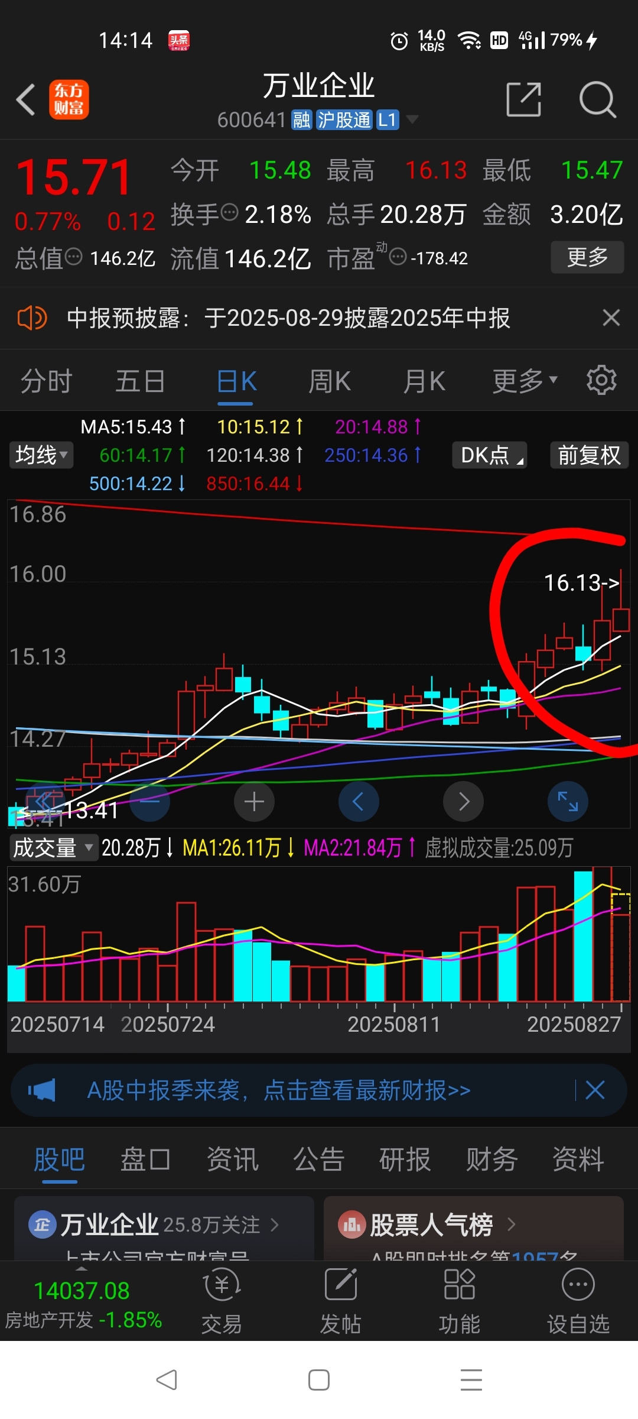The height and width of the screenshot is (1419, 638).
Task: Switch to 分时 chart tab
Action: (x=46, y=381)
